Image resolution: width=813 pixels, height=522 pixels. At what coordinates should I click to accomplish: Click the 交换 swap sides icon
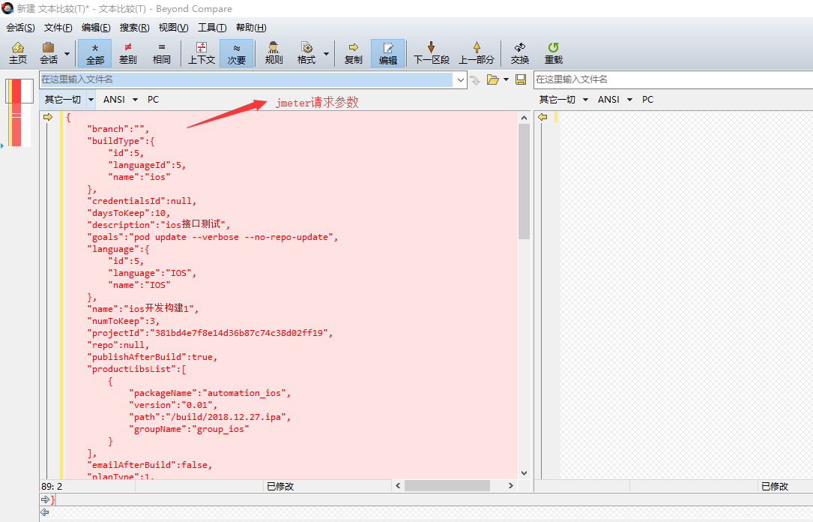pos(520,53)
